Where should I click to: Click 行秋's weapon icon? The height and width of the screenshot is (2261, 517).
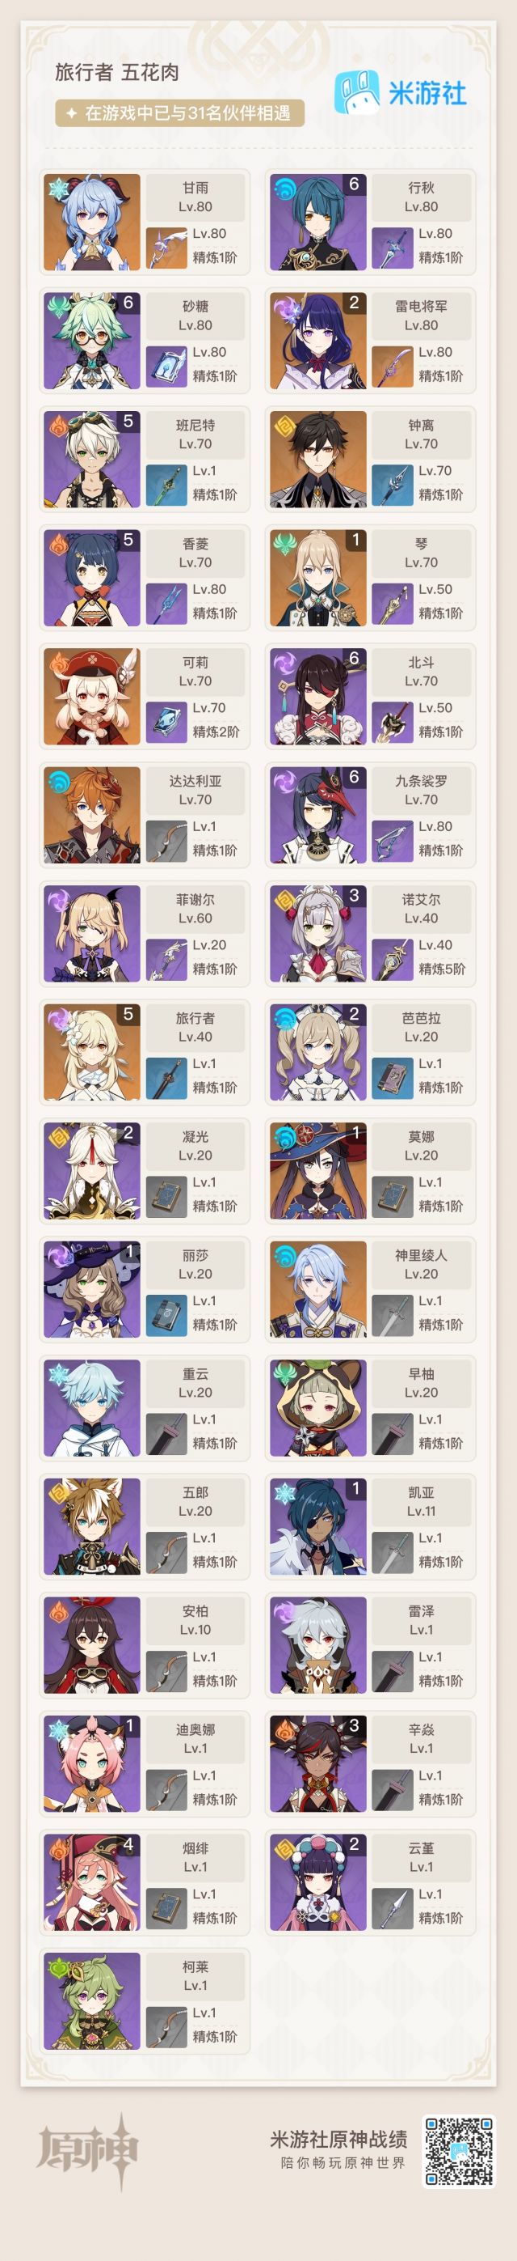pyautogui.click(x=393, y=248)
